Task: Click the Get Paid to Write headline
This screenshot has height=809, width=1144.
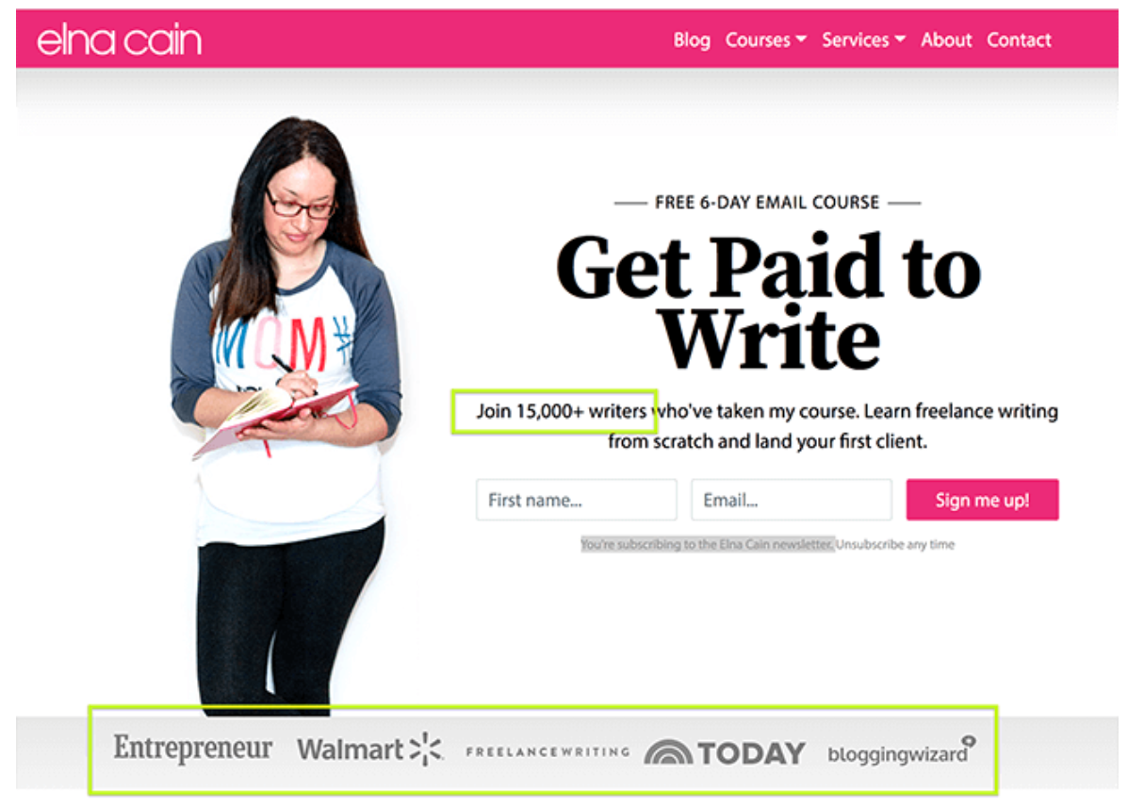Action: tap(769, 301)
